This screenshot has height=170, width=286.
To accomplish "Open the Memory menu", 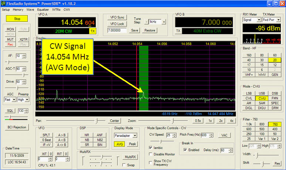I will point(18,10).
